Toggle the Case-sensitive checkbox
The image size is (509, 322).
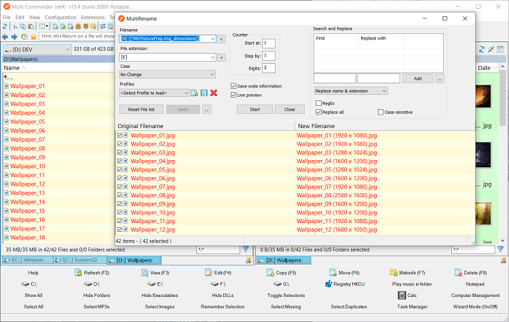(381, 112)
